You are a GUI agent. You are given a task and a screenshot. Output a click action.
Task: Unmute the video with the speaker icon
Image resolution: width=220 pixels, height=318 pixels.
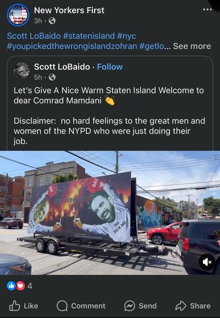[207, 262]
